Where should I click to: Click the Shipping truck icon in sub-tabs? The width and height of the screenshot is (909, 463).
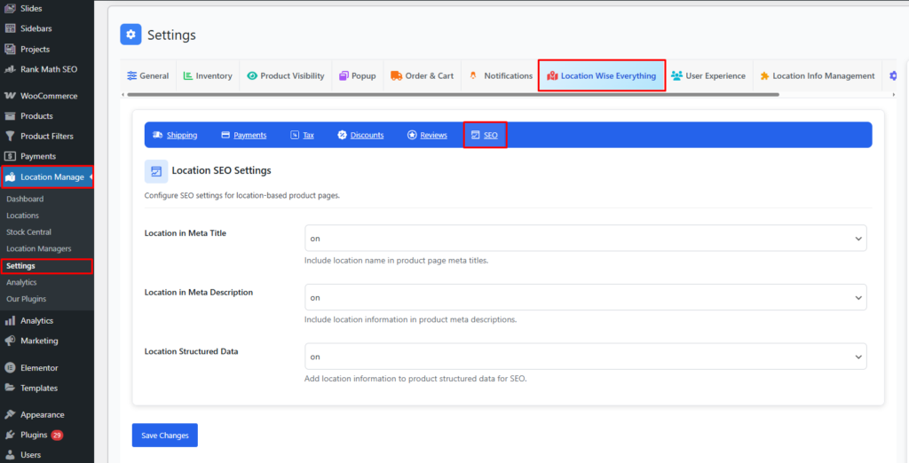click(157, 135)
